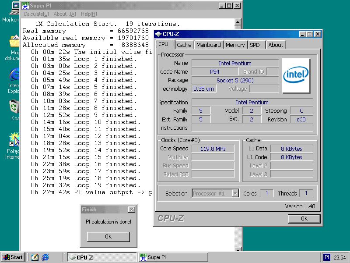350x263 pixels.
Task: Click the Specification field Intel Pentium
Action: pos(252,102)
